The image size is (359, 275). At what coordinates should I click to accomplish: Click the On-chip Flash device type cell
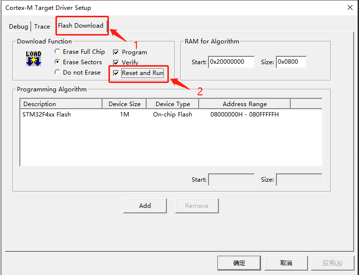tap(173, 115)
